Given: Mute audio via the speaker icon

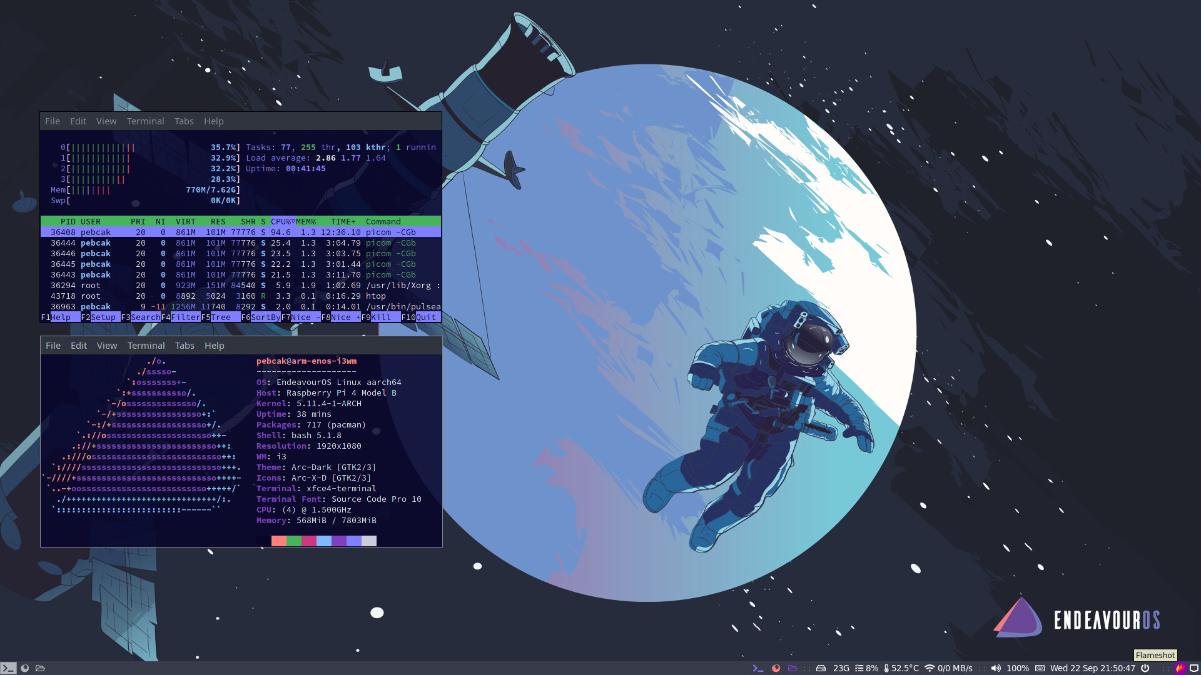Looking at the screenshot, I should tap(996, 668).
